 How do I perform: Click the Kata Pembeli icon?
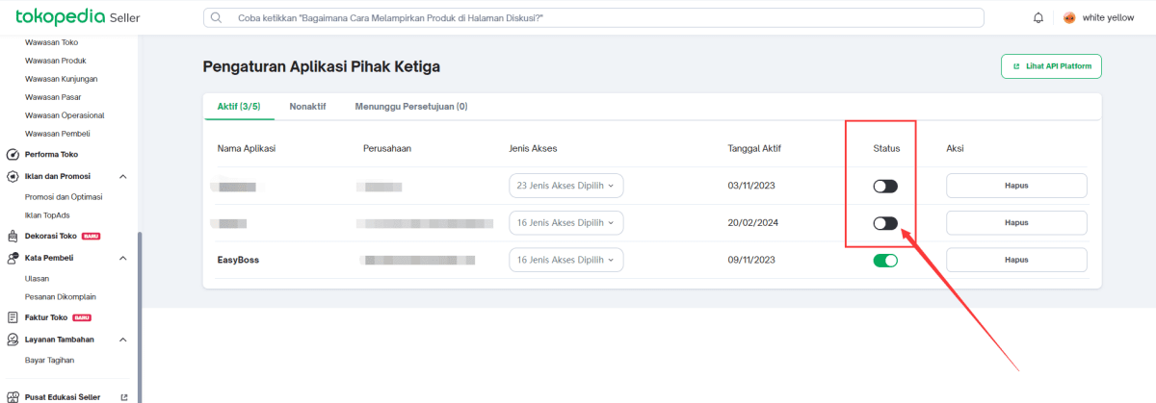[x=13, y=258]
